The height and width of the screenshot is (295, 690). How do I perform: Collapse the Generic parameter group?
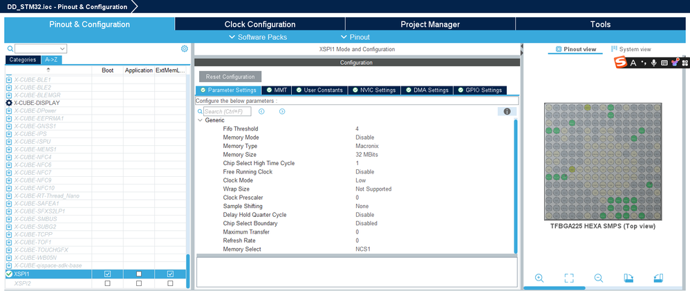[201, 120]
